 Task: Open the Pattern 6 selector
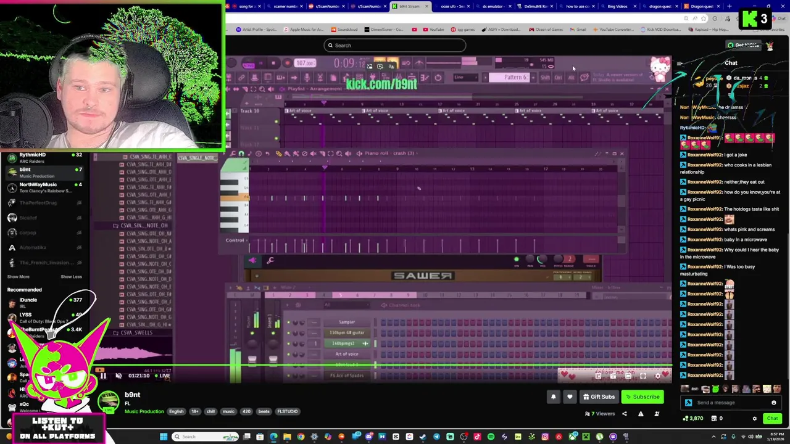click(510, 77)
